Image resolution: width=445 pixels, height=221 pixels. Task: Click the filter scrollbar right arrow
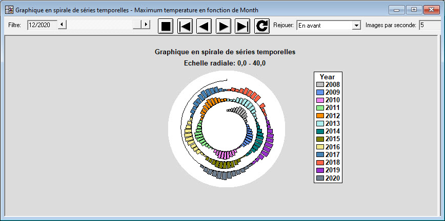[146, 25]
